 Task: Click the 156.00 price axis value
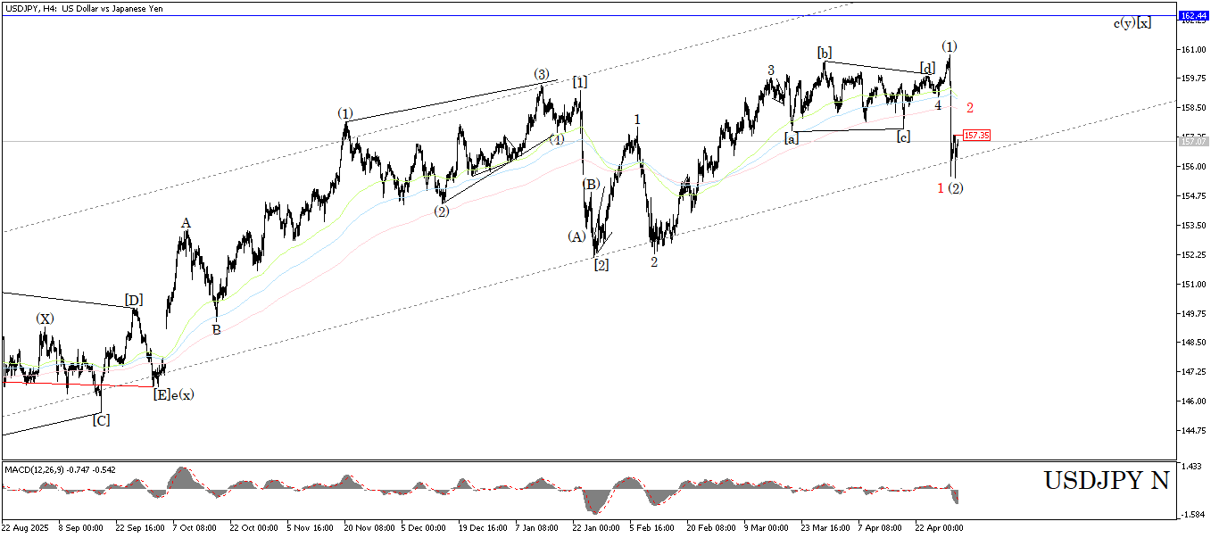(x=1192, y=167)
